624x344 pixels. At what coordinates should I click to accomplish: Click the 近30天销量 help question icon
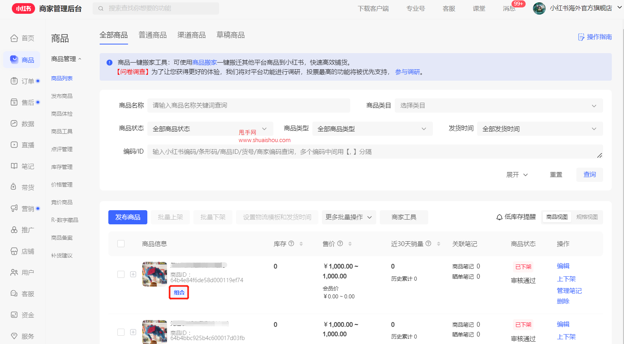click(428, 244)
